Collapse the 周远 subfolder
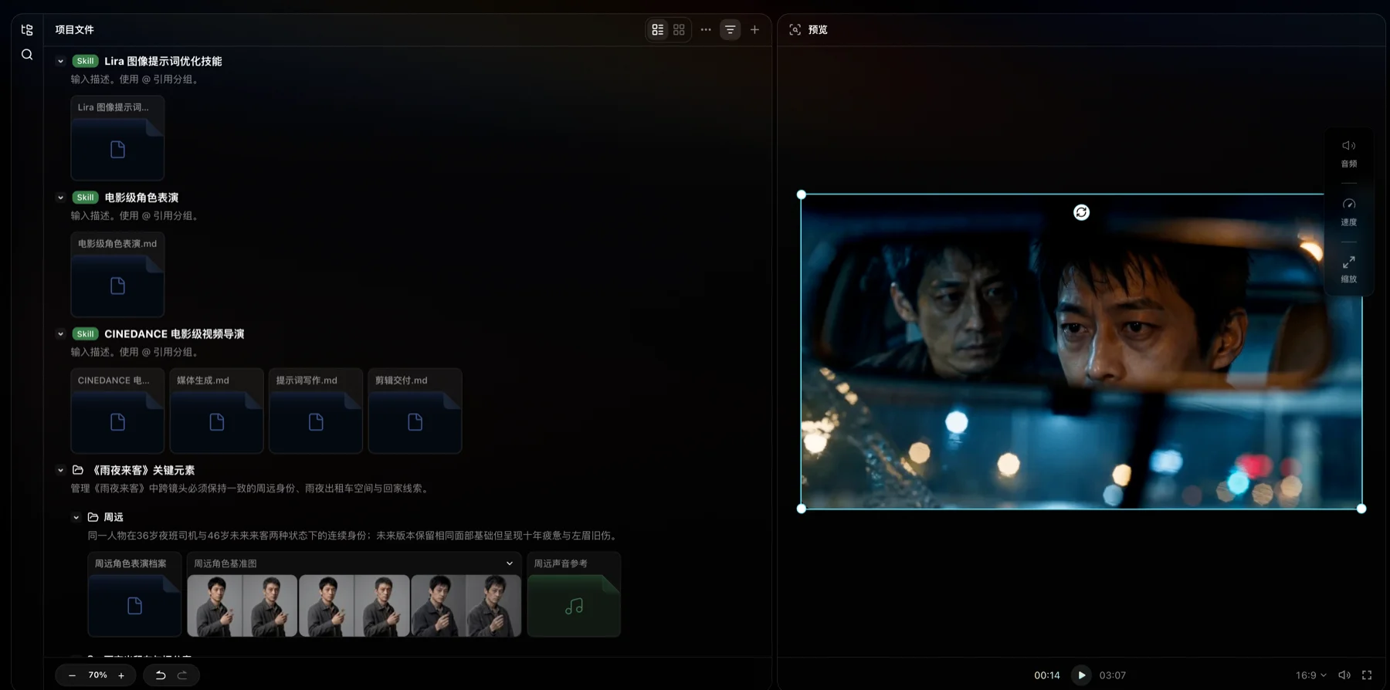 pos(76,518)
